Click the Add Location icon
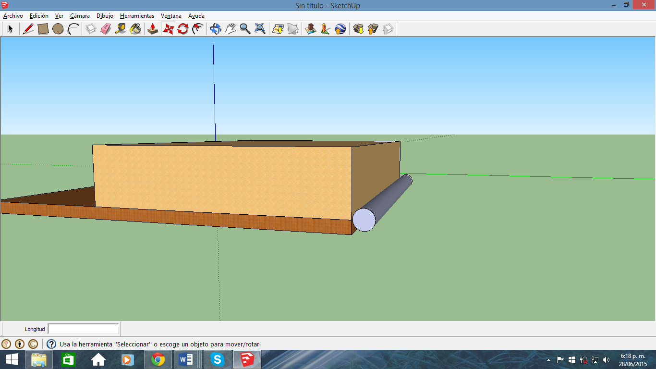Screen dimensions: 656x369 coord(278,29)
